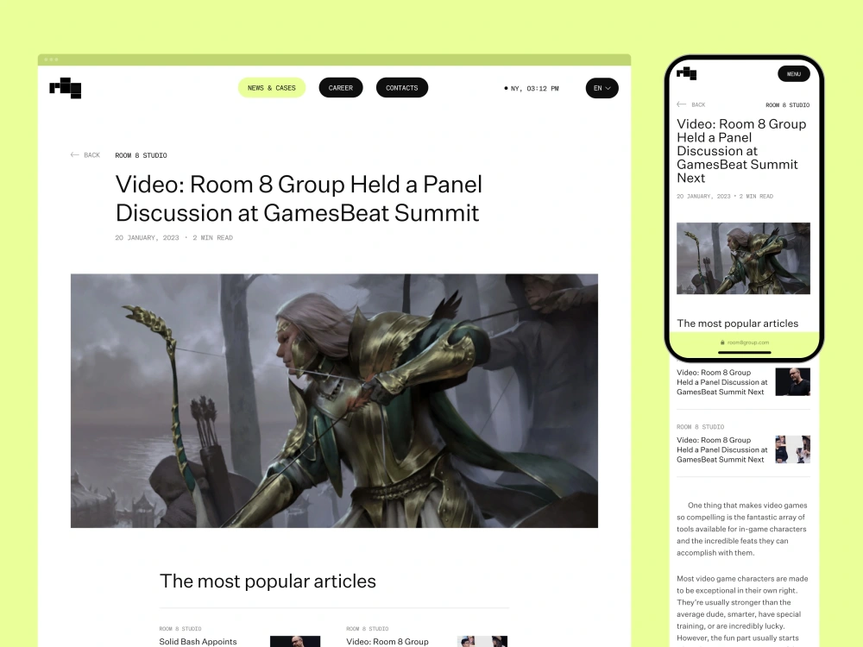
Task: Open desktop 'Video: Room 8 Group' popular article
Action: [387, 642]
